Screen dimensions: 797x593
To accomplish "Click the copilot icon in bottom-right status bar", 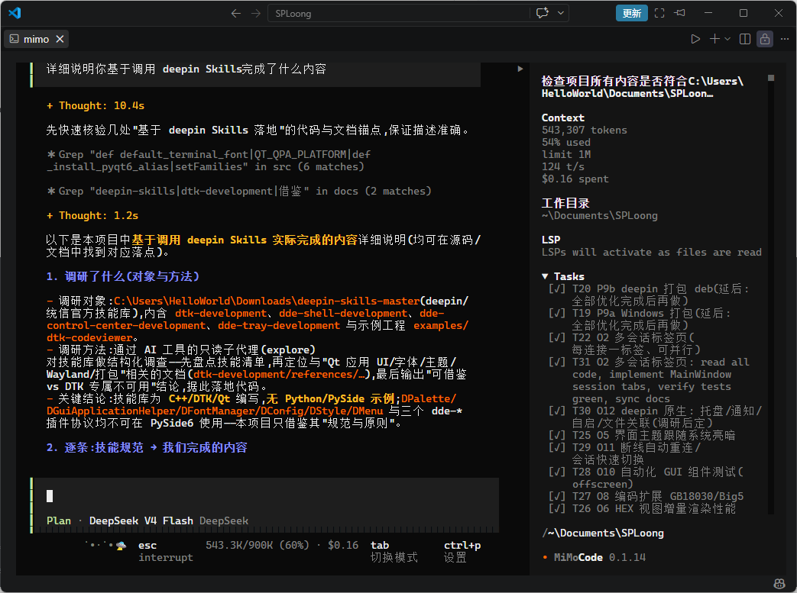I will coord(779,584).
